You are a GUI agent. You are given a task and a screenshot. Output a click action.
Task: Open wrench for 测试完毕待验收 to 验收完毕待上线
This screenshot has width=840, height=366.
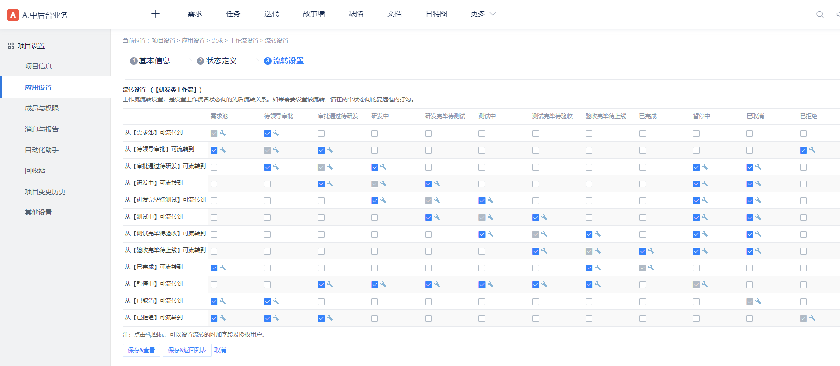click(x=598, y=234)
